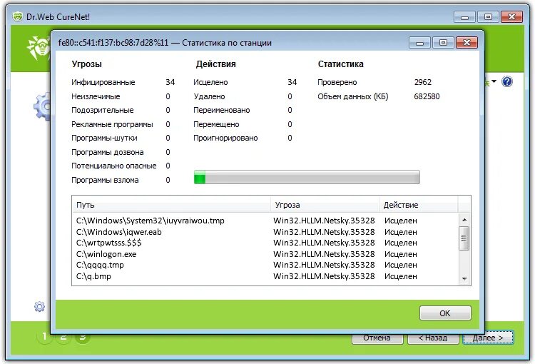
Task: Minimize the station statistics dialog
Action: (x=420, y=43)
